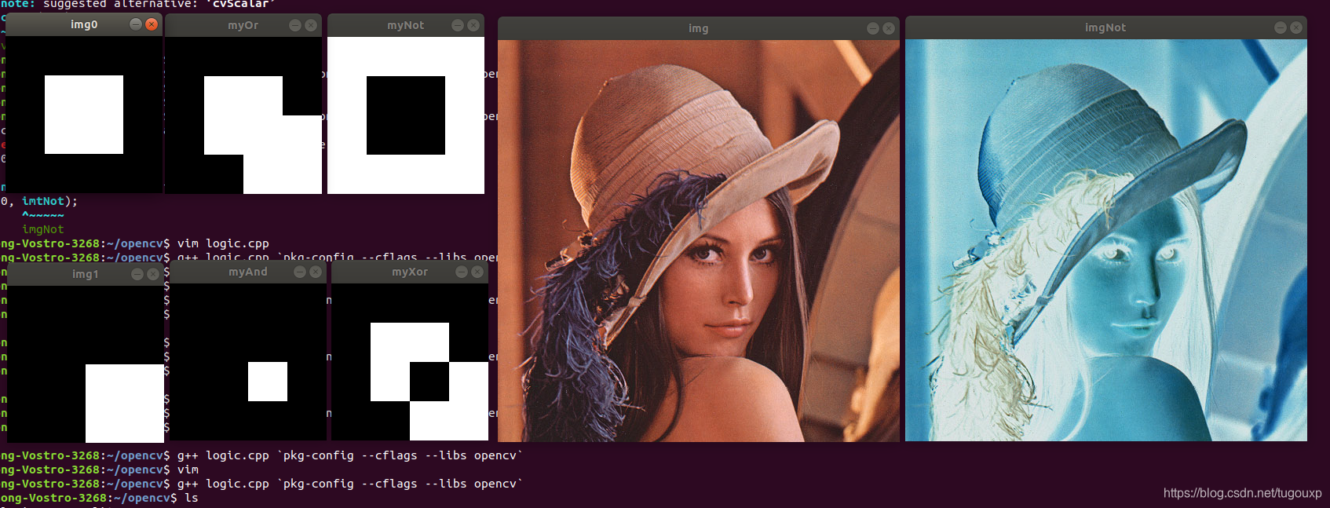Click the black square inside myNot image

coord(406,115)
